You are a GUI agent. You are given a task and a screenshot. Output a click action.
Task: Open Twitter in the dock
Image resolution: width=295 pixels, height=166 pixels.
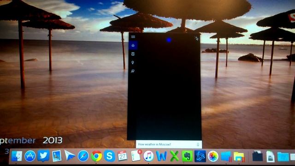click(43, 156)
